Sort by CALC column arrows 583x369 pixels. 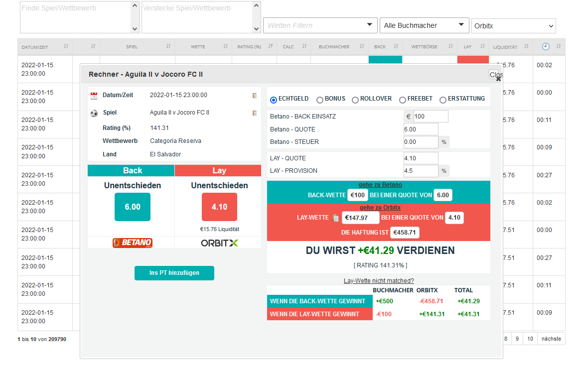(x=304, y=46)
